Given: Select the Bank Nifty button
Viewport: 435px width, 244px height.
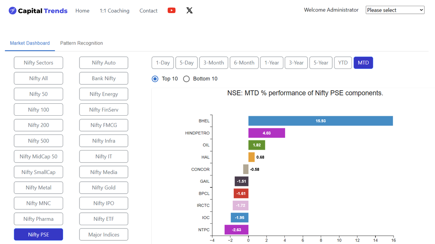Looking at the screenshot, I should [104, 78].
